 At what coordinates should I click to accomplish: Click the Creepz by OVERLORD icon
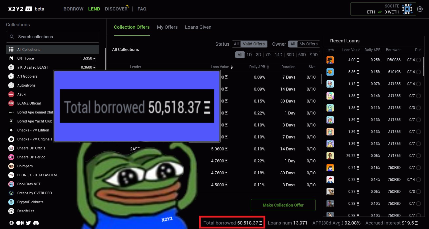[x=11, y=193]
